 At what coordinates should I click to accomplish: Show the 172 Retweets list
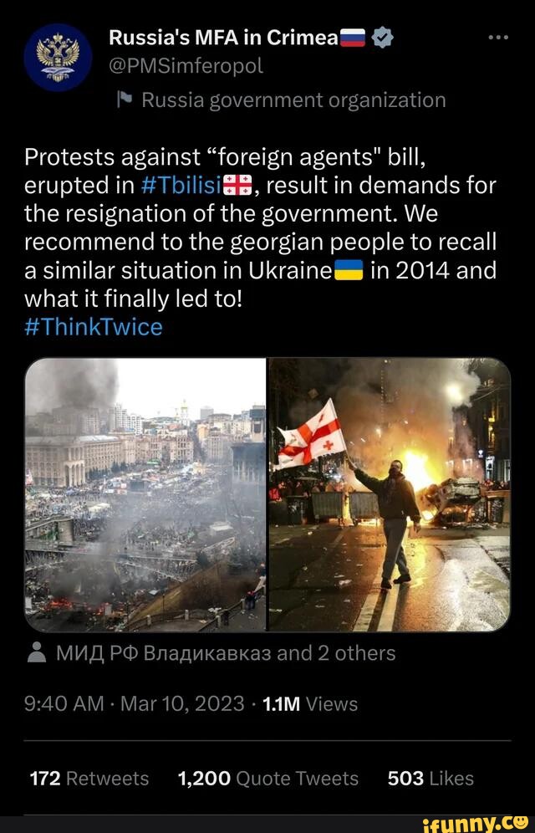pyautogui.click(x=89, y=779)
